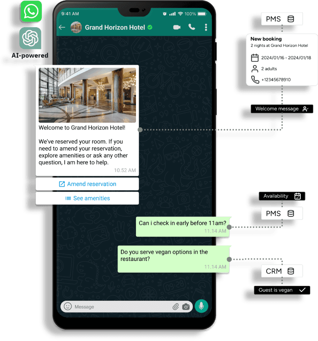
Task: Open the attachment paperclip icon
Action: click(x=176, y=307)
